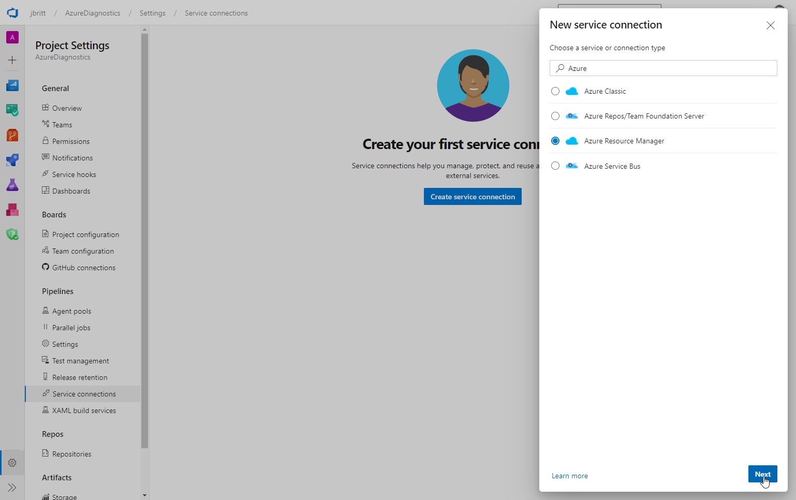The height and width of the screenshot is (500, 796).
Task: Open Pipelines rocket icon in left rail
Action: coord(12,160)
